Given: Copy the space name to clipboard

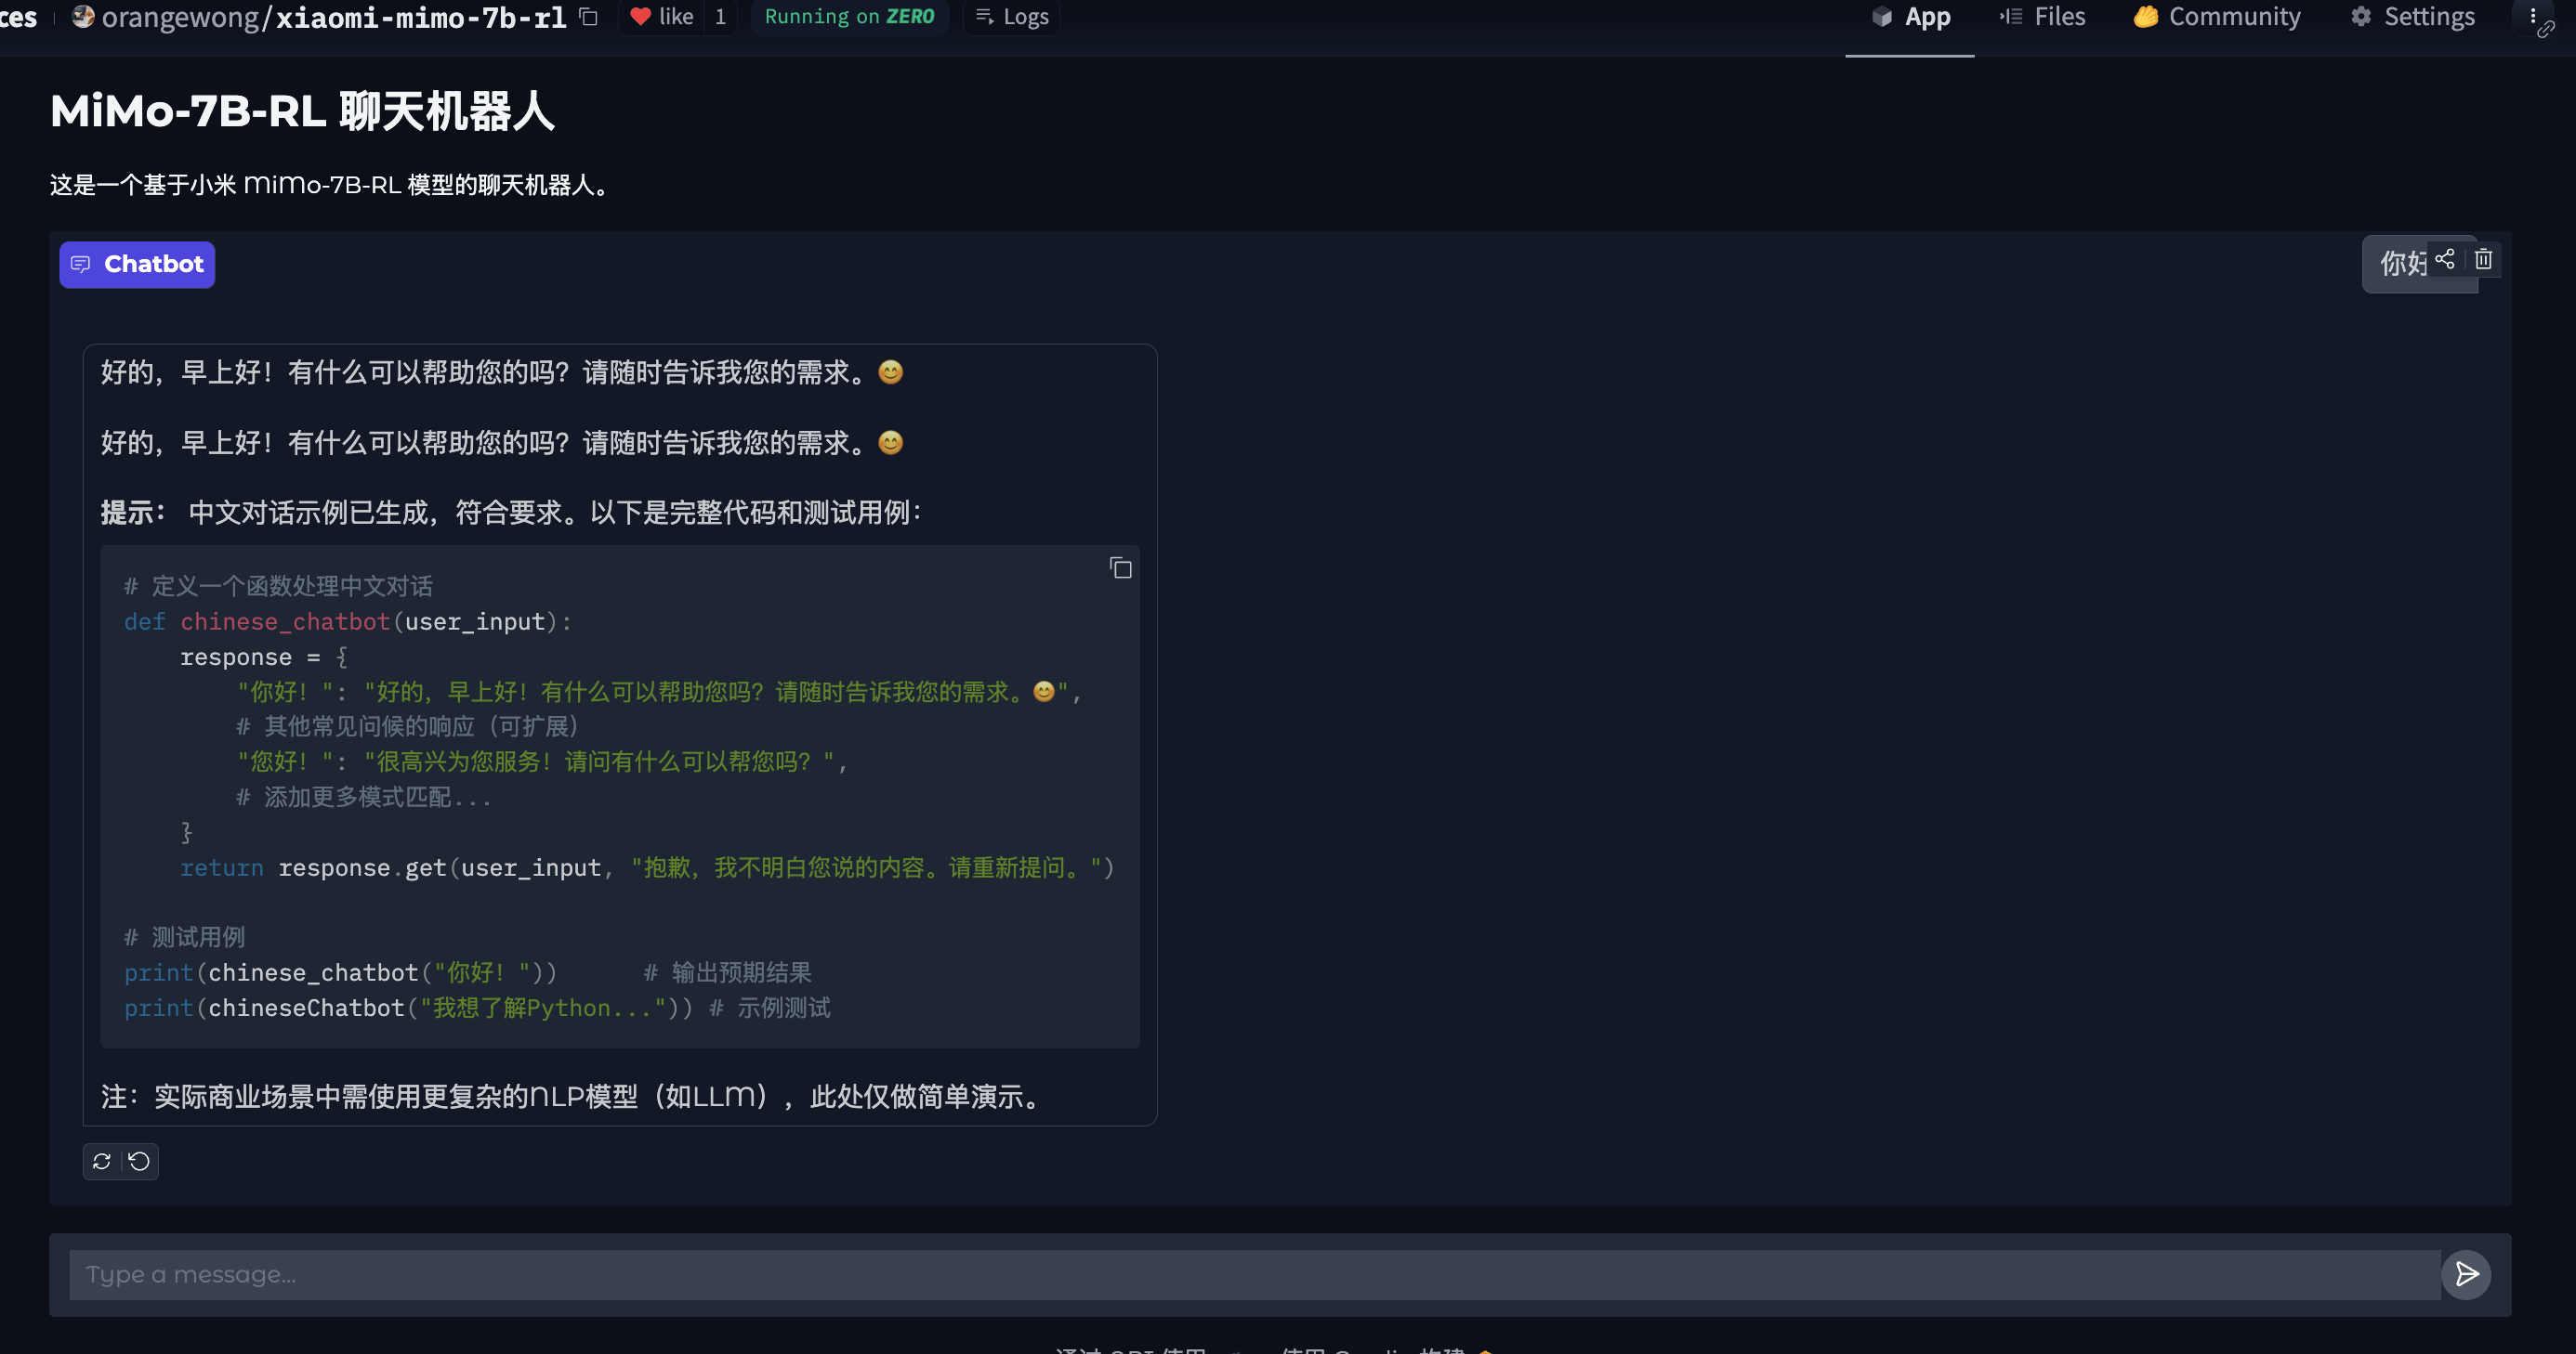Looking at the screenshot, I should click(589, 17).
